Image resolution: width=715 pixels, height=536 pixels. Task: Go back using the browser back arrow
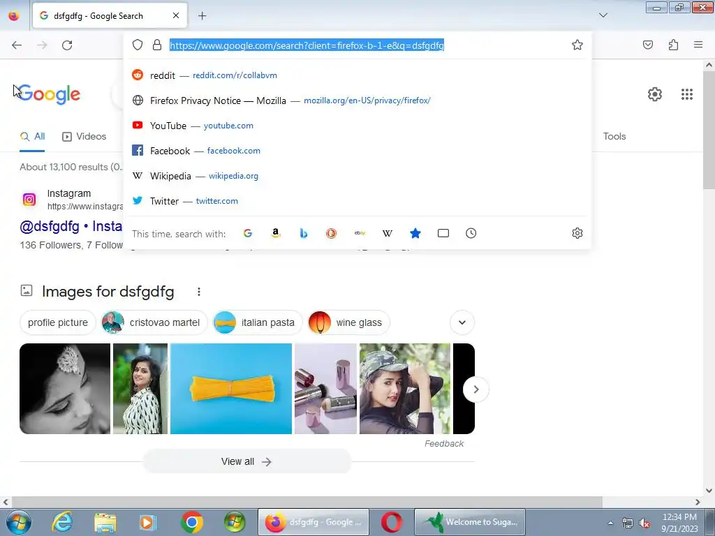tap(17, 45)
